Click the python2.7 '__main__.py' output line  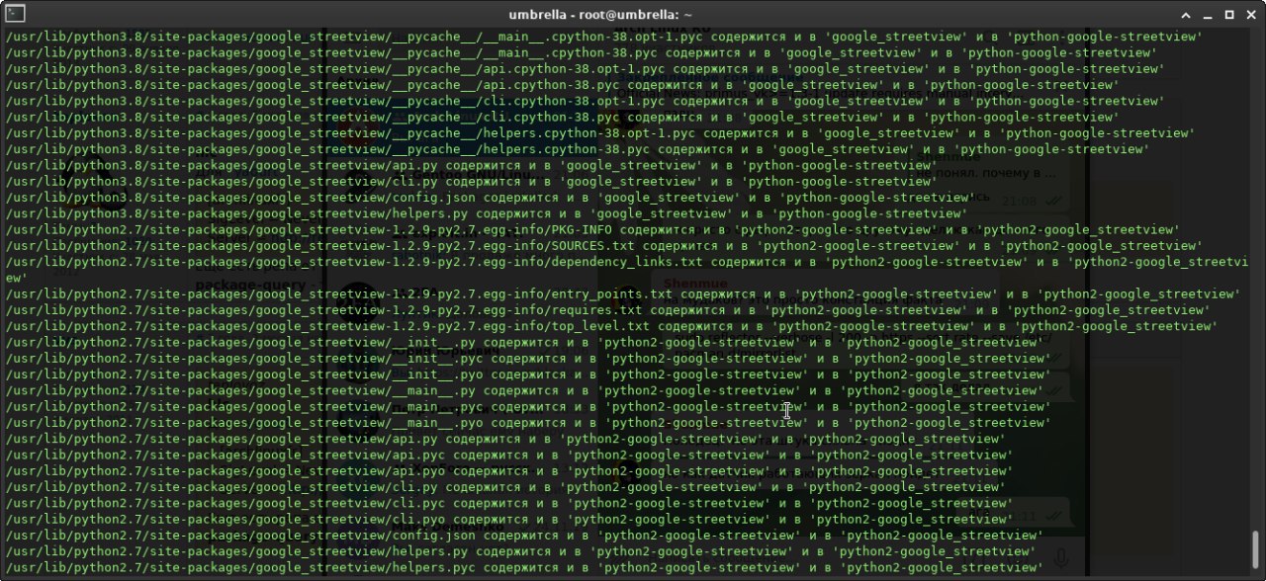point(523,390)
